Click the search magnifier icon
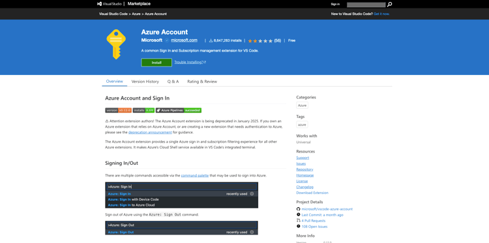Viewport: 489px width, 243px height. coord(389,5)
